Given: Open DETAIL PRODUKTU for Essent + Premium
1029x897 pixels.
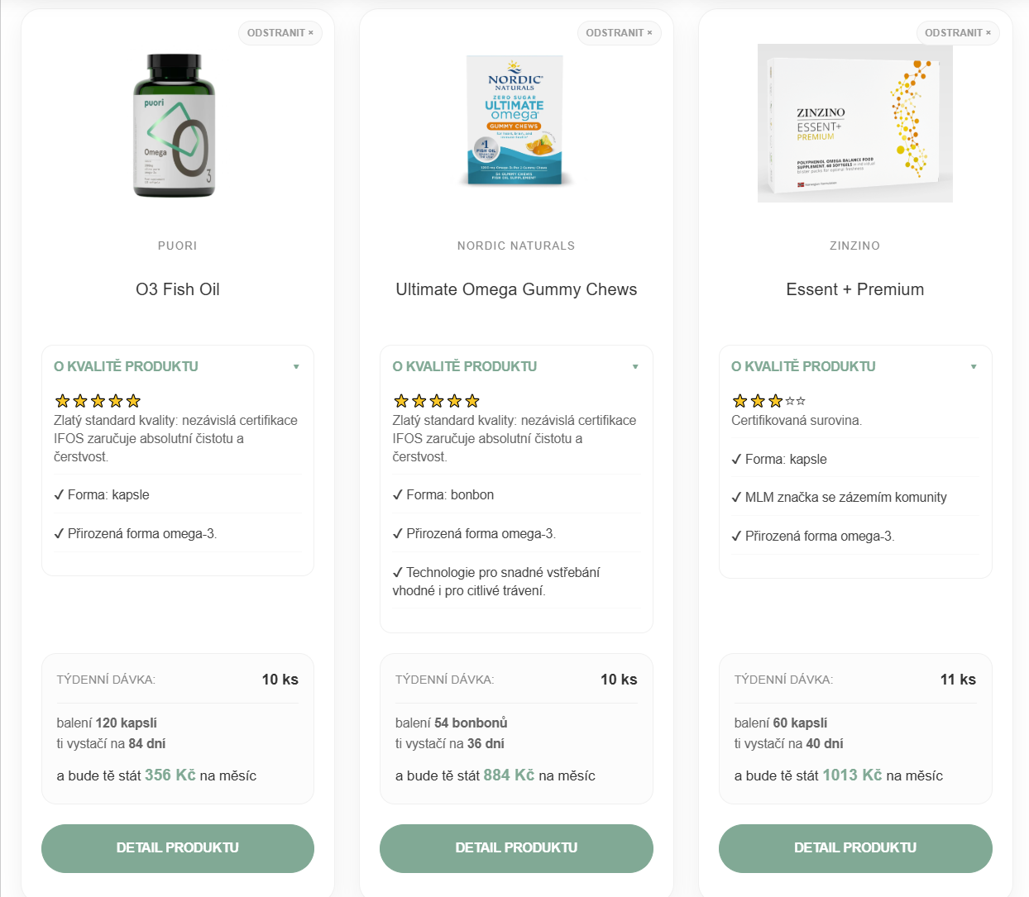Looking at the screenshot, I should click(x=855, y=847).
